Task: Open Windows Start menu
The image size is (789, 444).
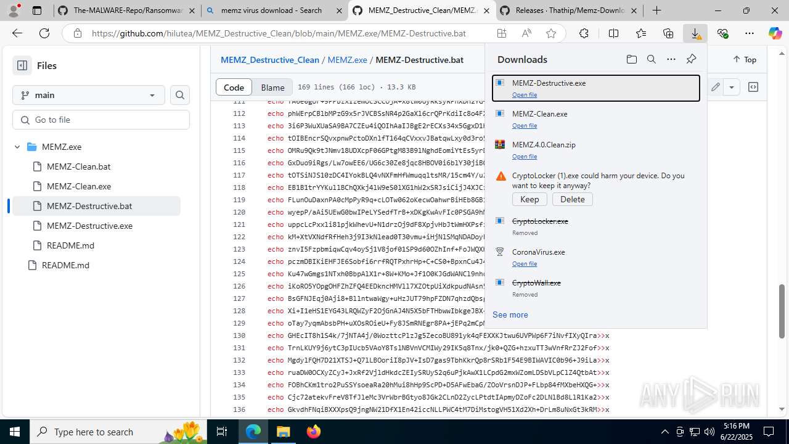Action: (x=15, y=432)
